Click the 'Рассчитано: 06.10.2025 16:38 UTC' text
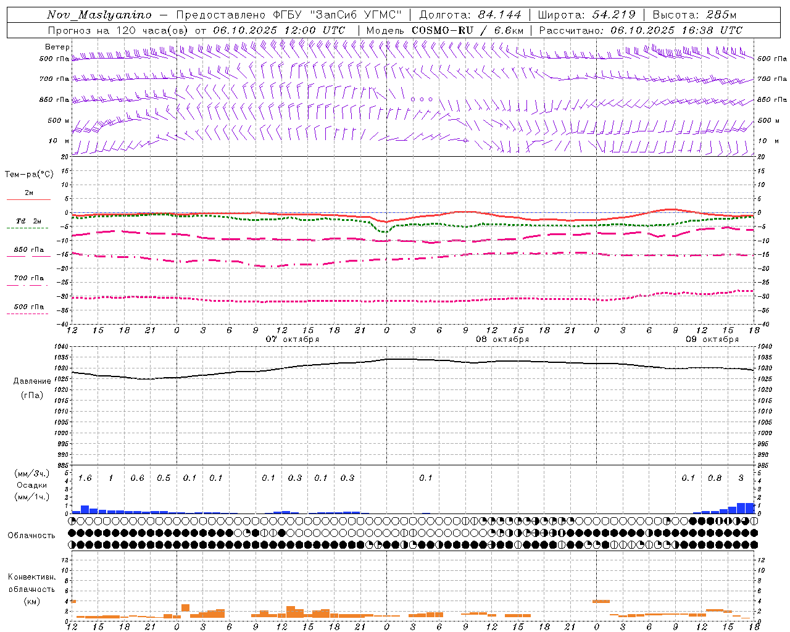Screen dimensions: 790x632 pos(641,30)
